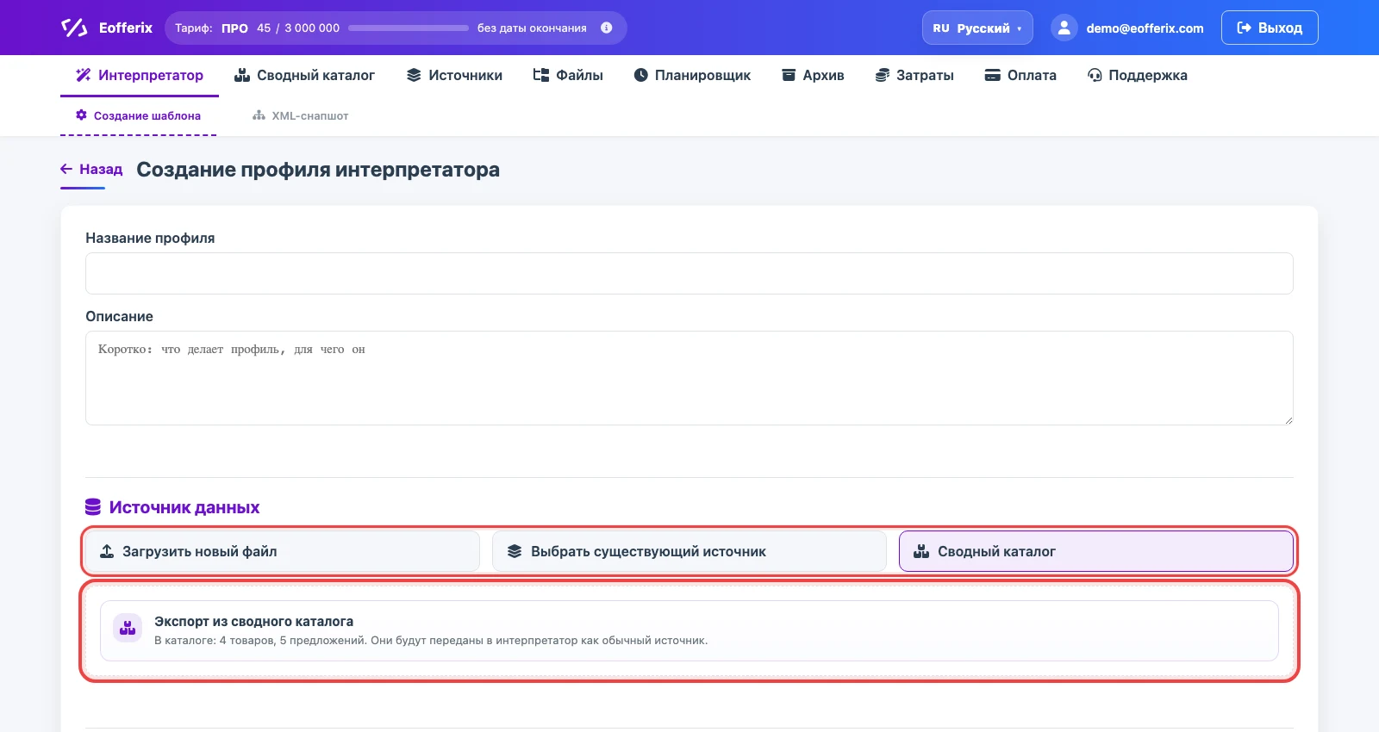
Task: Click the Экспорт из сводного каталога card
Action: (x=689, y=630)
